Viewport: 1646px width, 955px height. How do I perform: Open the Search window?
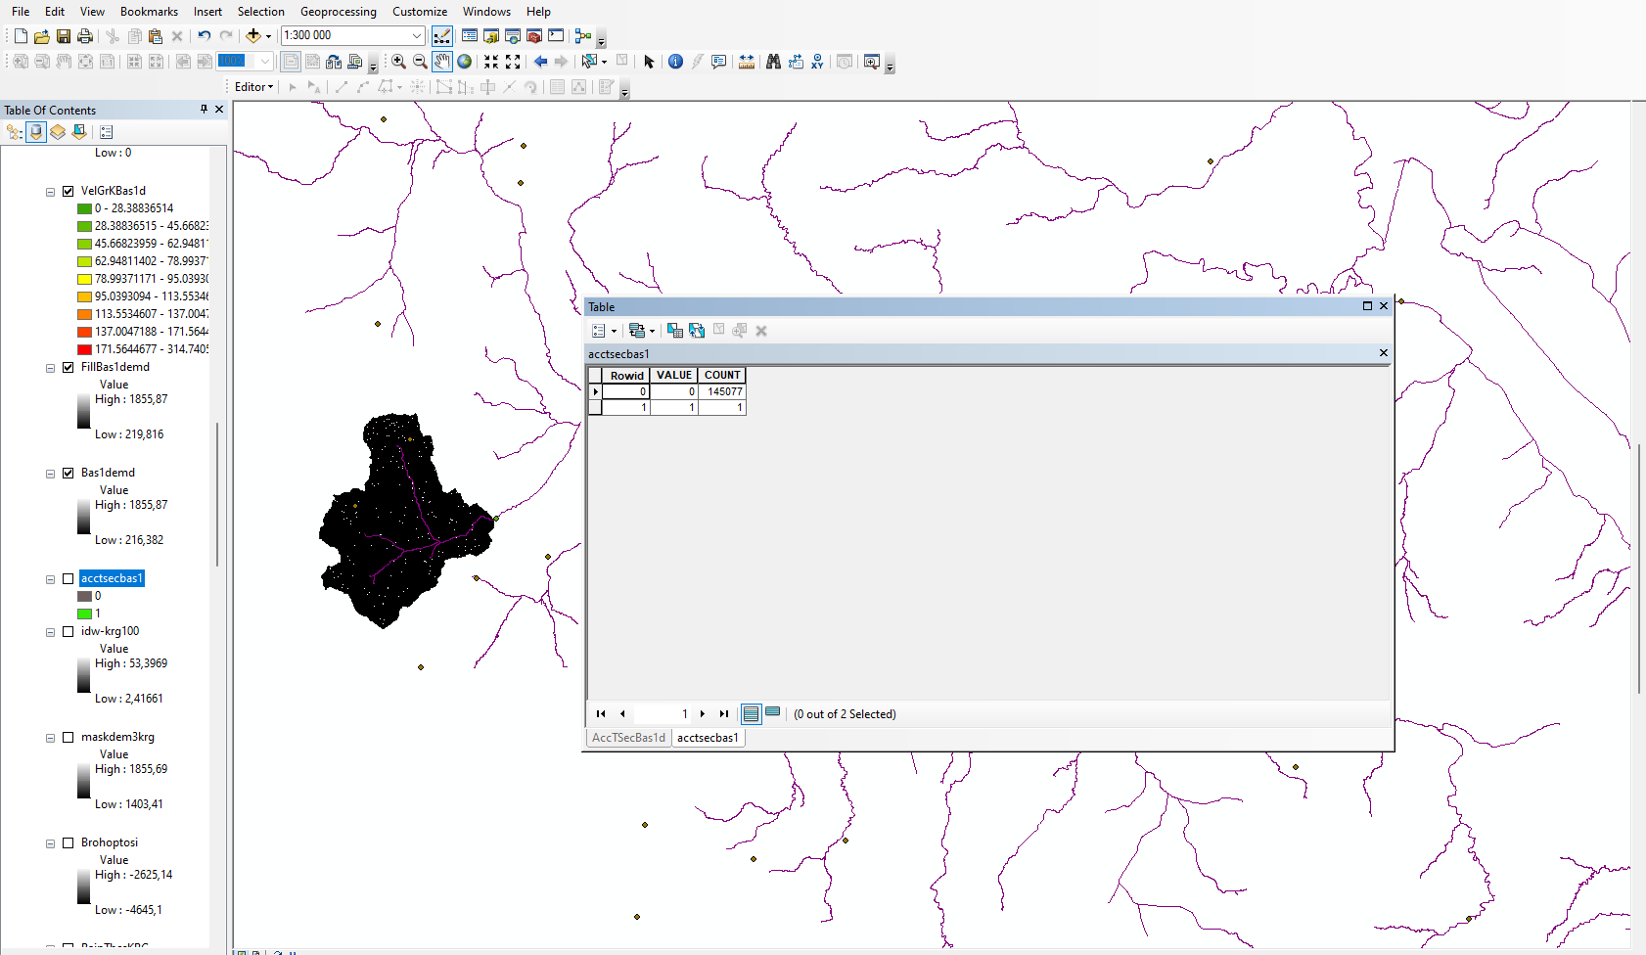point(513,36)
